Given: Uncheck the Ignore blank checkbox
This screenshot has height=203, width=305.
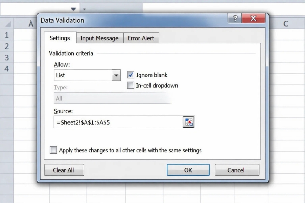Looking at the screenshot, I should coord(131,75).
